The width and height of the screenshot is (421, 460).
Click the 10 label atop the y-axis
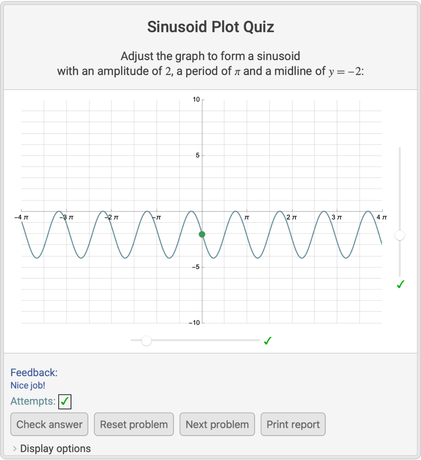tap(196, 100)
